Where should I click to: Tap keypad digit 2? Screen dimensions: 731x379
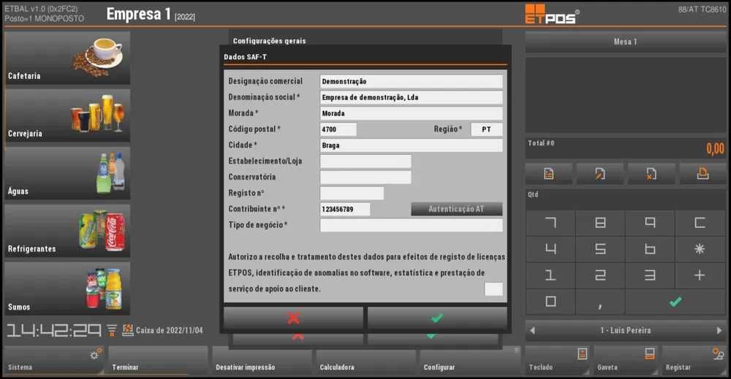(x=600, y=275)
